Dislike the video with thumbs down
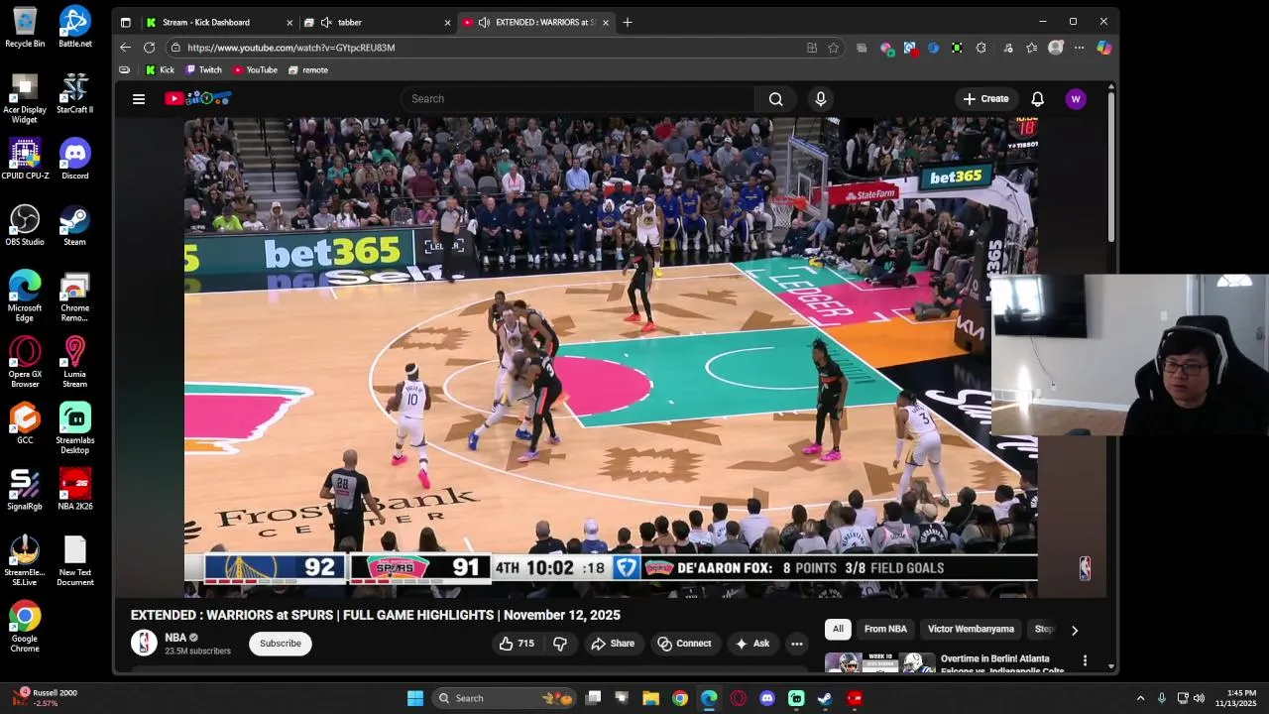 pyautogui.click(x=559, y=644)
